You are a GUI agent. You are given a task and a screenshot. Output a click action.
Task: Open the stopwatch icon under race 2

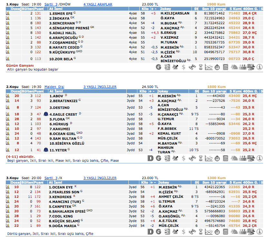[x=217, y=158]
